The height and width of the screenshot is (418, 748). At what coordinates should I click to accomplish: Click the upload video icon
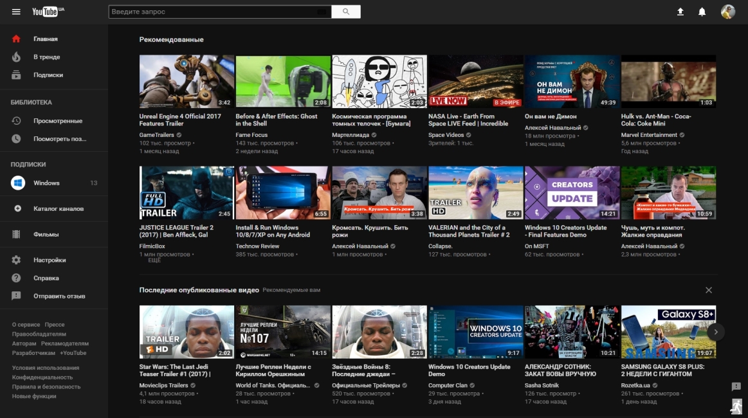(680, 12)
